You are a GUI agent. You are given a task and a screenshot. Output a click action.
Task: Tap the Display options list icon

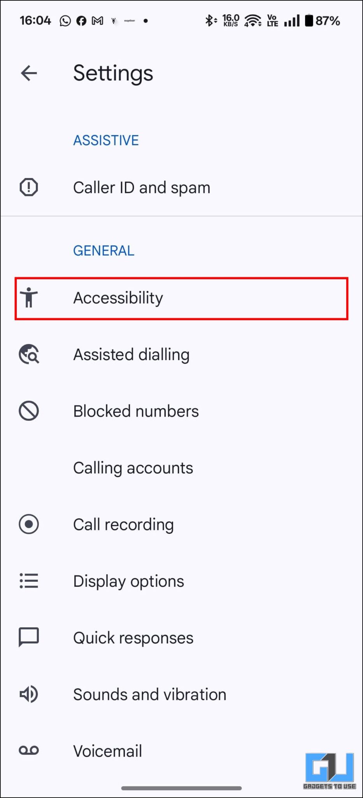pos(28,581)
